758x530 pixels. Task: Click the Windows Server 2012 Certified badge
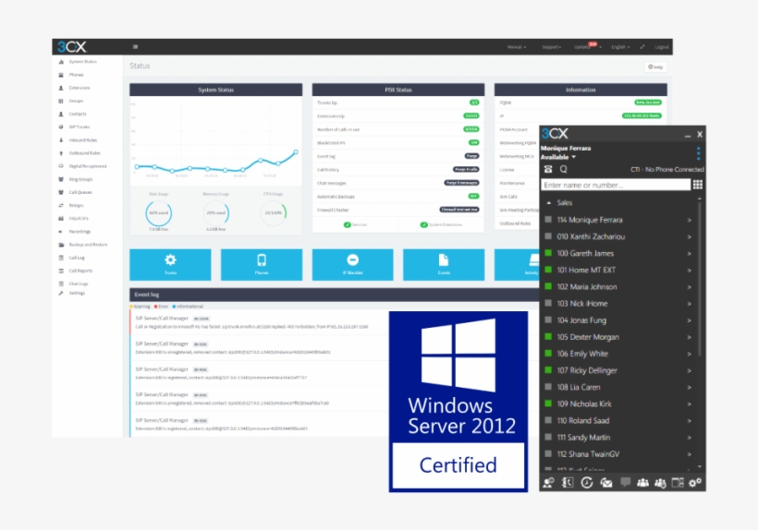458,402
